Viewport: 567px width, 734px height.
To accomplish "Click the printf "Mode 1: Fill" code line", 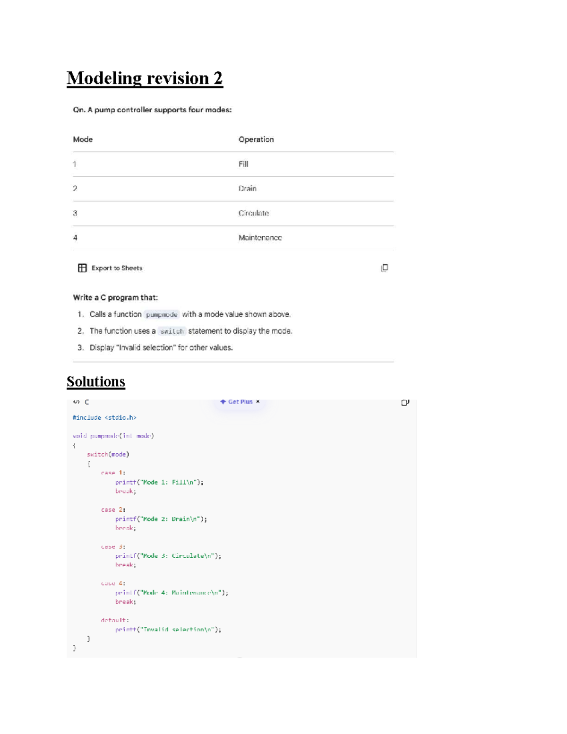I will pos(159,482).
